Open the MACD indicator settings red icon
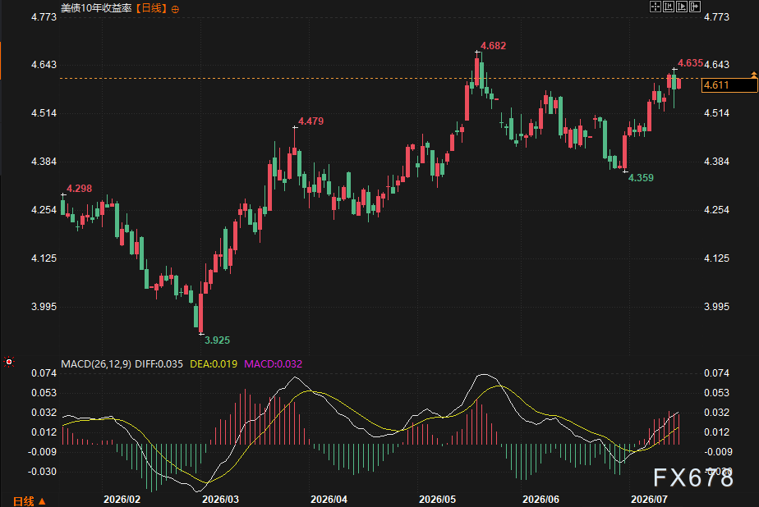The height and width of the screenshot is (507, 759). [x=9, y=362]
